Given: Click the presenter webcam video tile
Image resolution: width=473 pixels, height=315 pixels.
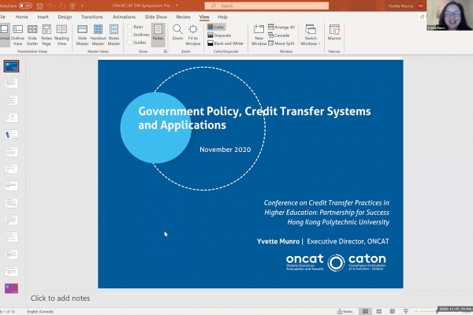Looking at the screenshot, I should [x=450, y=15].
